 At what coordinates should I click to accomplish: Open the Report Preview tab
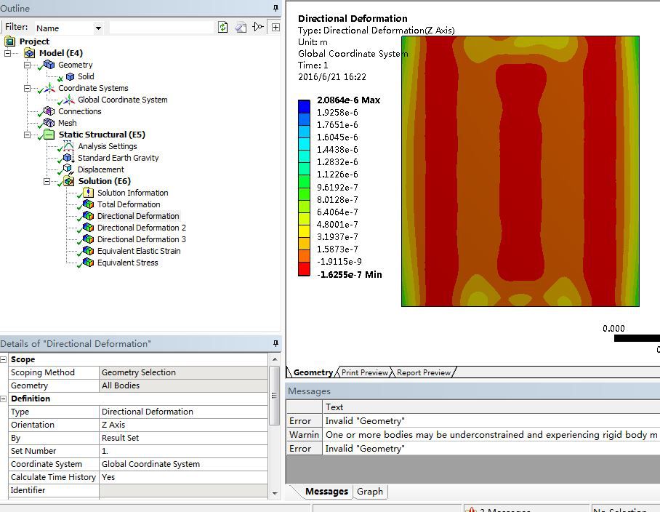click(424, 372)
